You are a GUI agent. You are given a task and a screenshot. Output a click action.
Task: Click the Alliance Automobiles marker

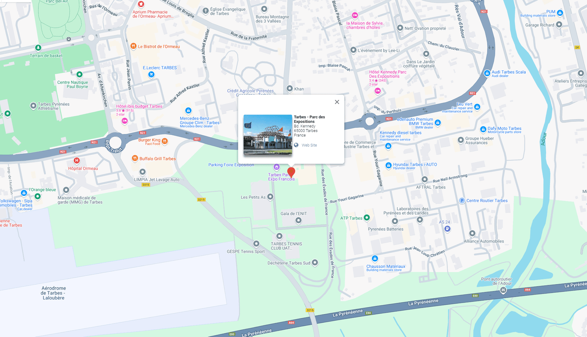[472, 234]
